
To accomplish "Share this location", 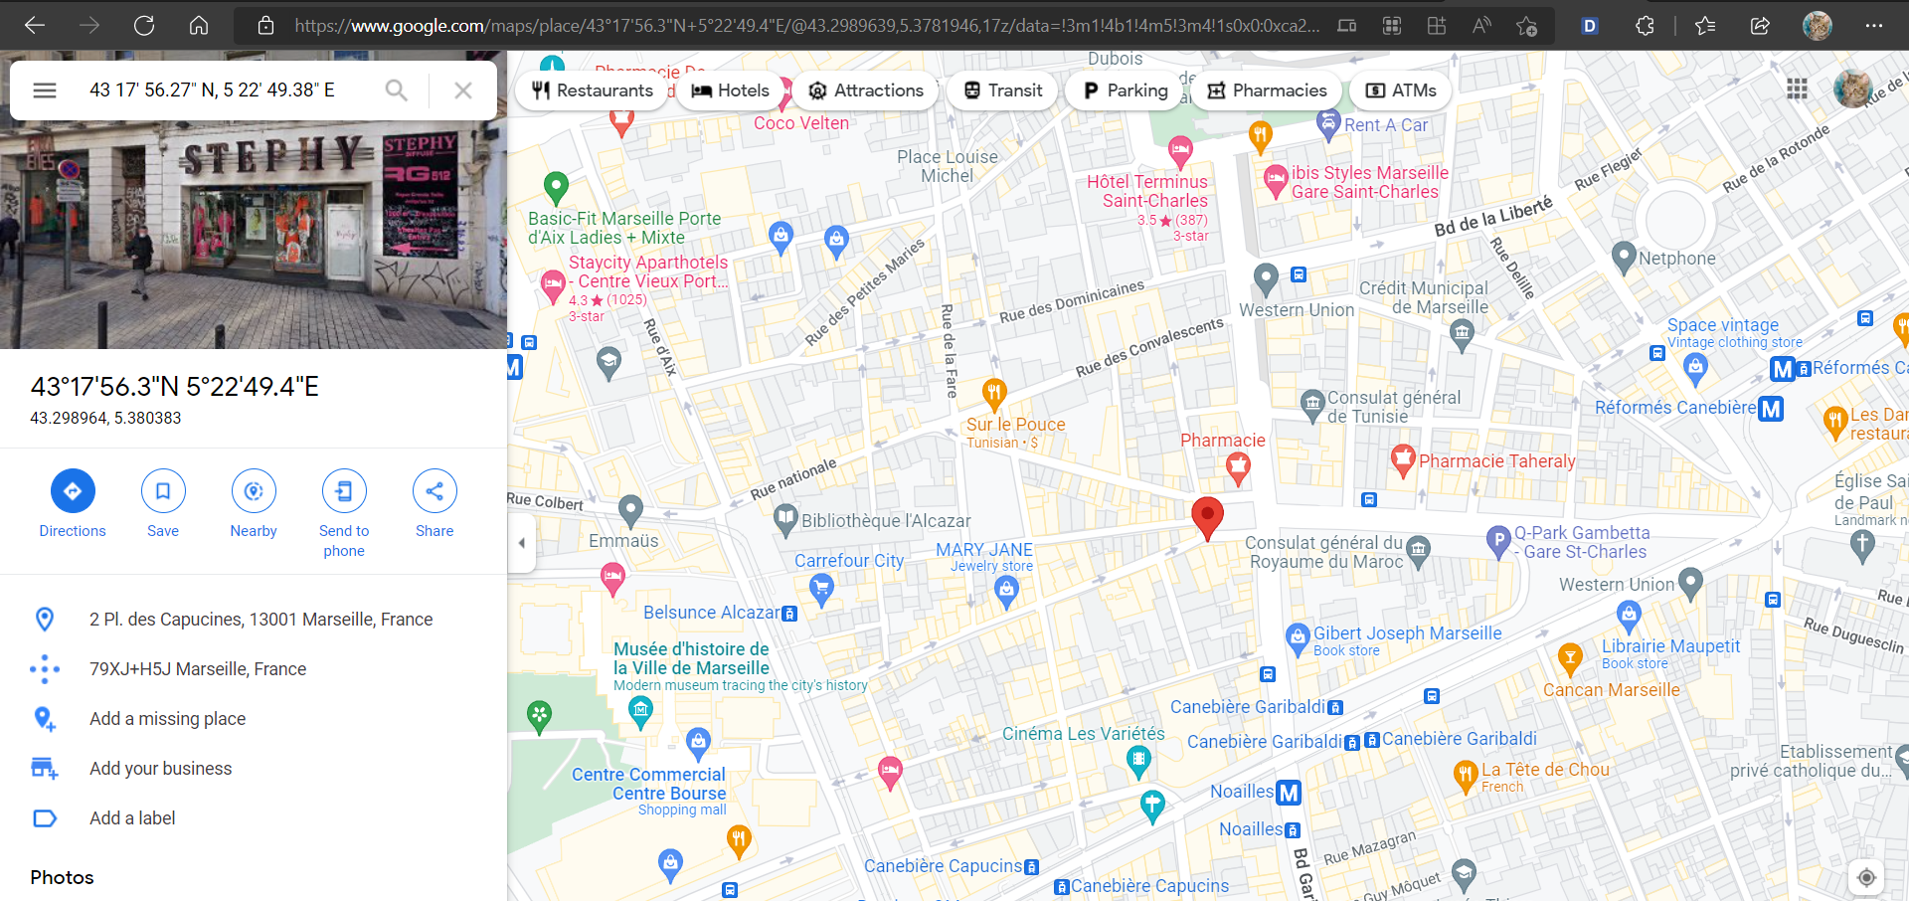I will 434,504.
